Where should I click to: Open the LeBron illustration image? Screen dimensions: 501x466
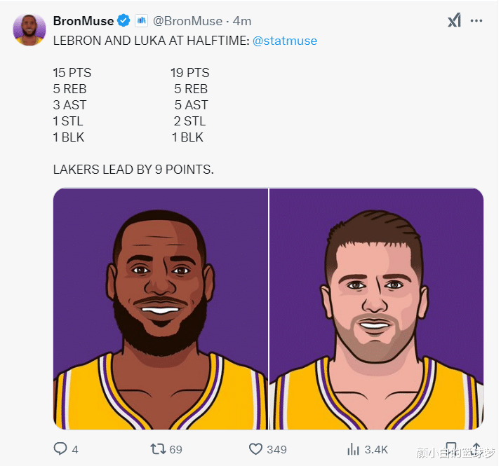coord(161,308)
